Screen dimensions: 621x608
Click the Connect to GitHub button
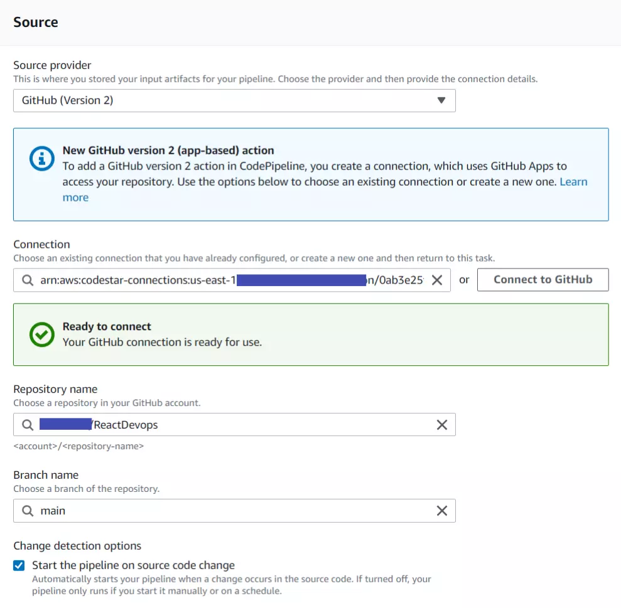tap(543, 280)
